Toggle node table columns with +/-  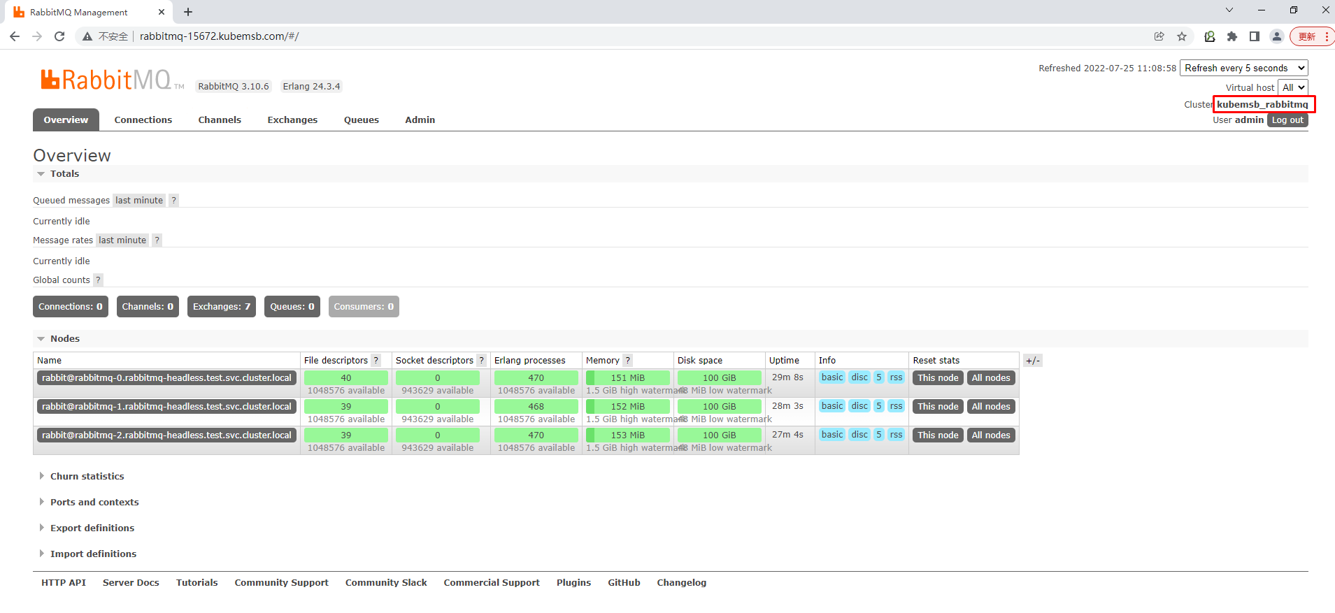1033,361
